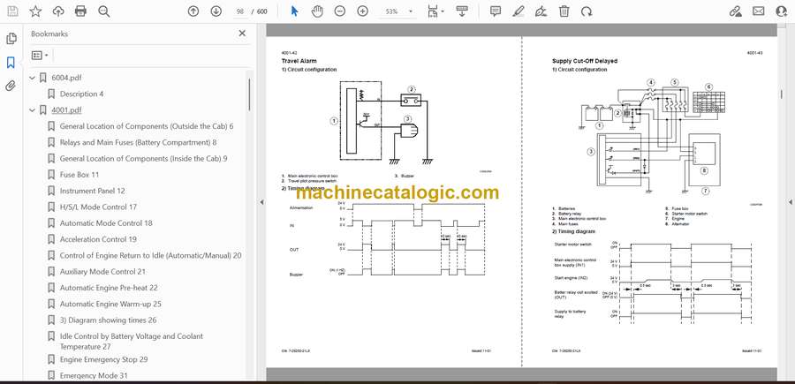Expand the right tools pane arrow
Image resolution: width=795 pixels, height=384 pixels.
[790, 202]
